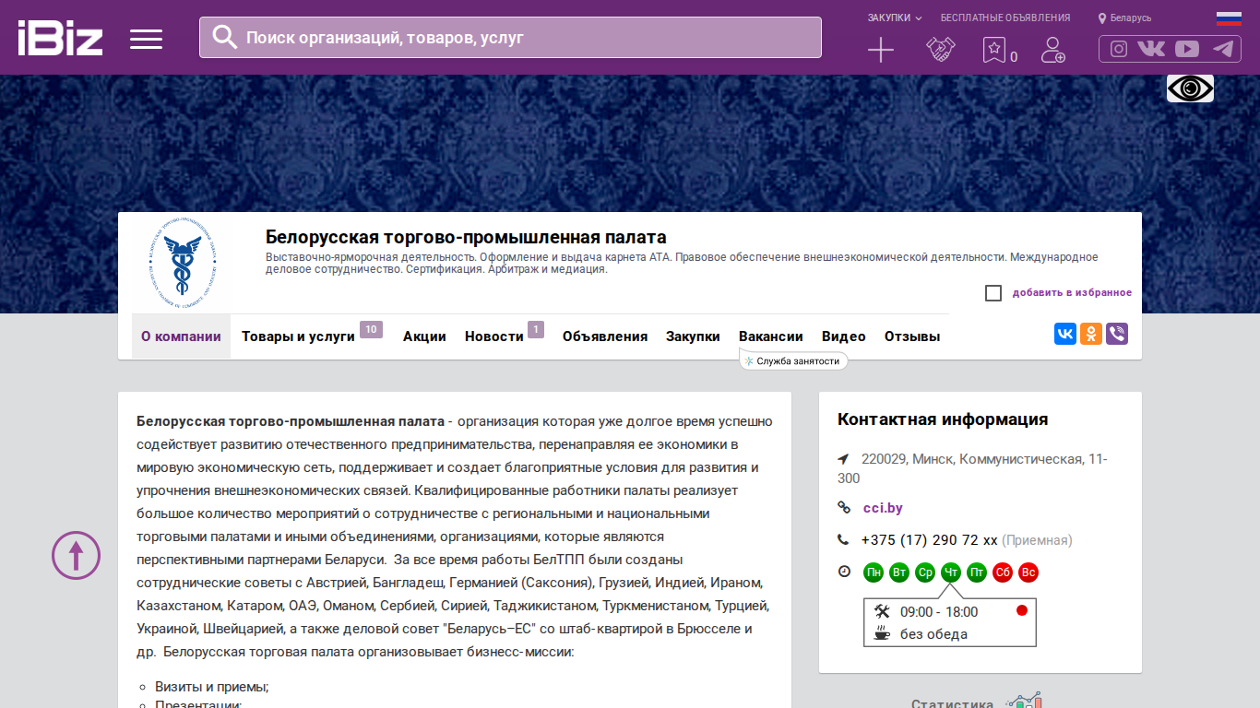Viewport: 1260px width, 708px height.
Task: Reveal the phone number +375 (17) 290 72 xx
Action: tap(930, 540)
